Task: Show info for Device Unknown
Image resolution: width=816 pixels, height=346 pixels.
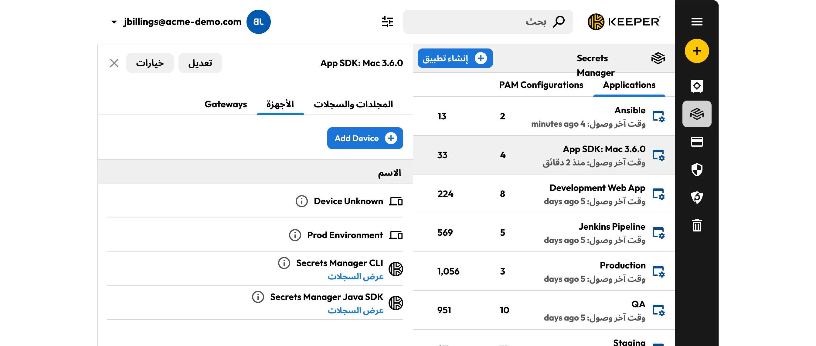Action: [301, 201]
